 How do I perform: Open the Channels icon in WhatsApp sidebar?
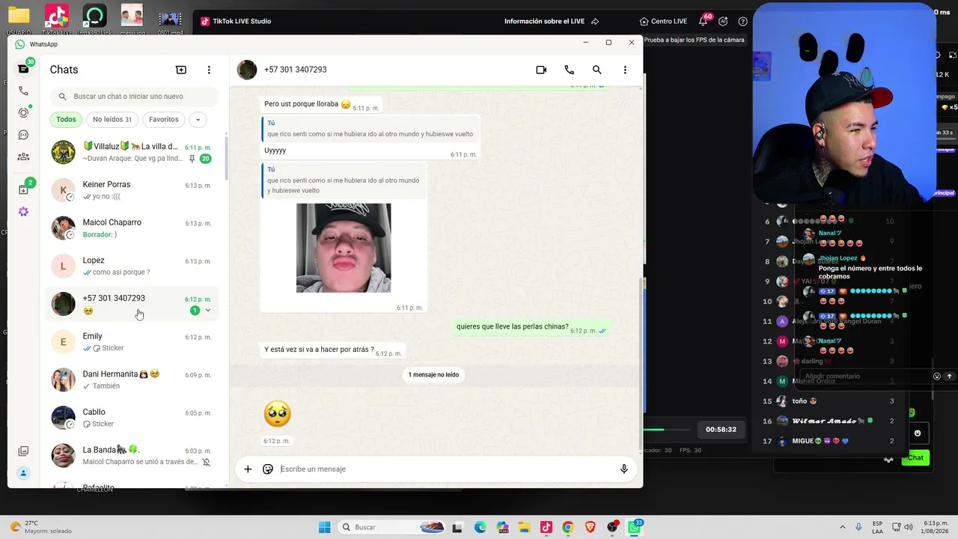23,135
